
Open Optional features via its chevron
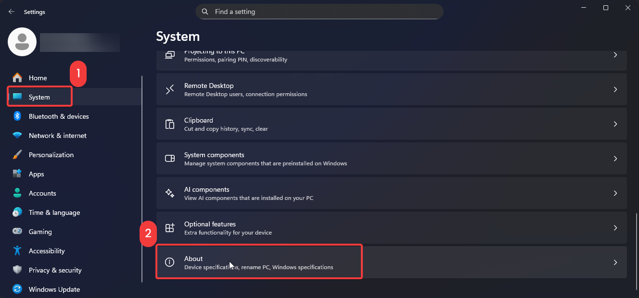(615, 228)
